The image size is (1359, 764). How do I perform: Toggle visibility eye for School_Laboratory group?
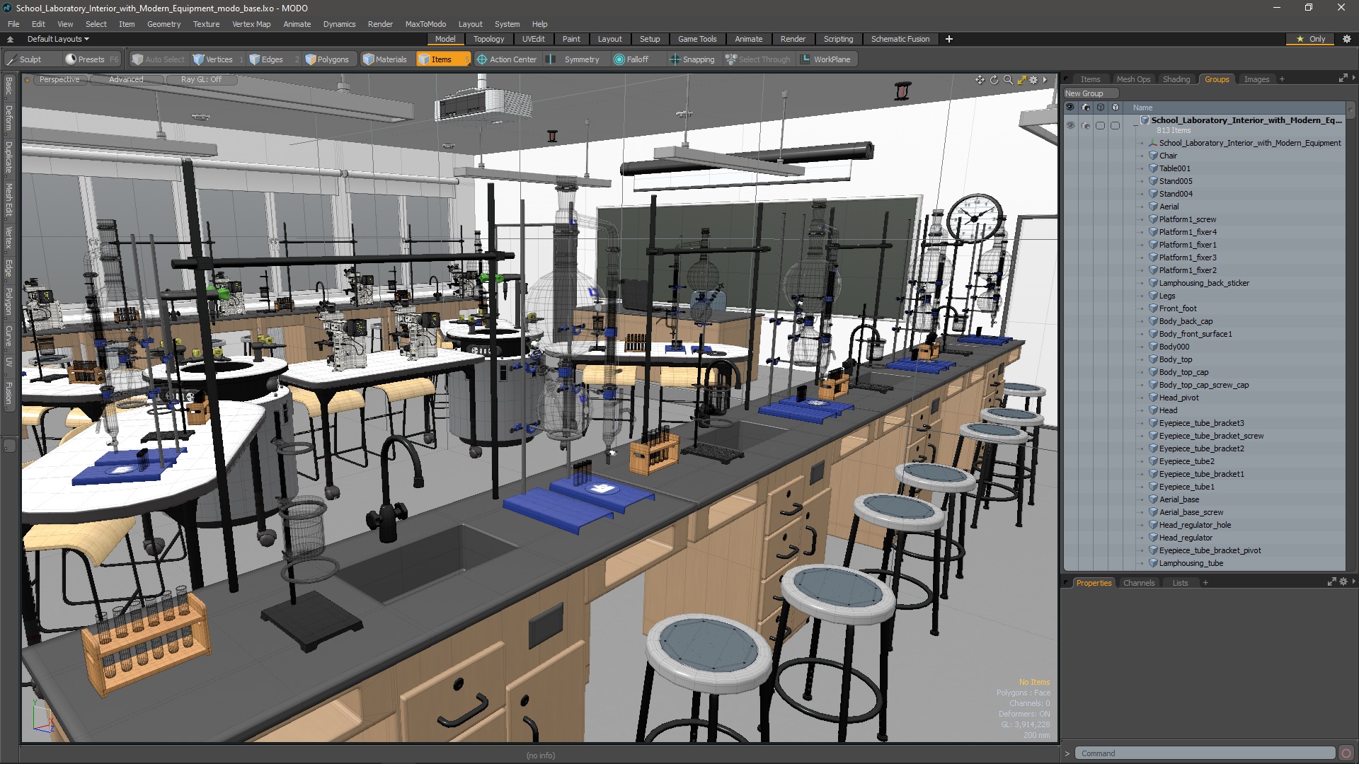1070,126
